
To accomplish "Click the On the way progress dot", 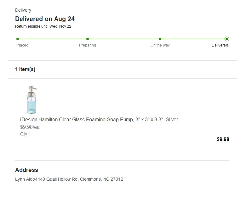I will pyautogui.click(x=160, y=39).
